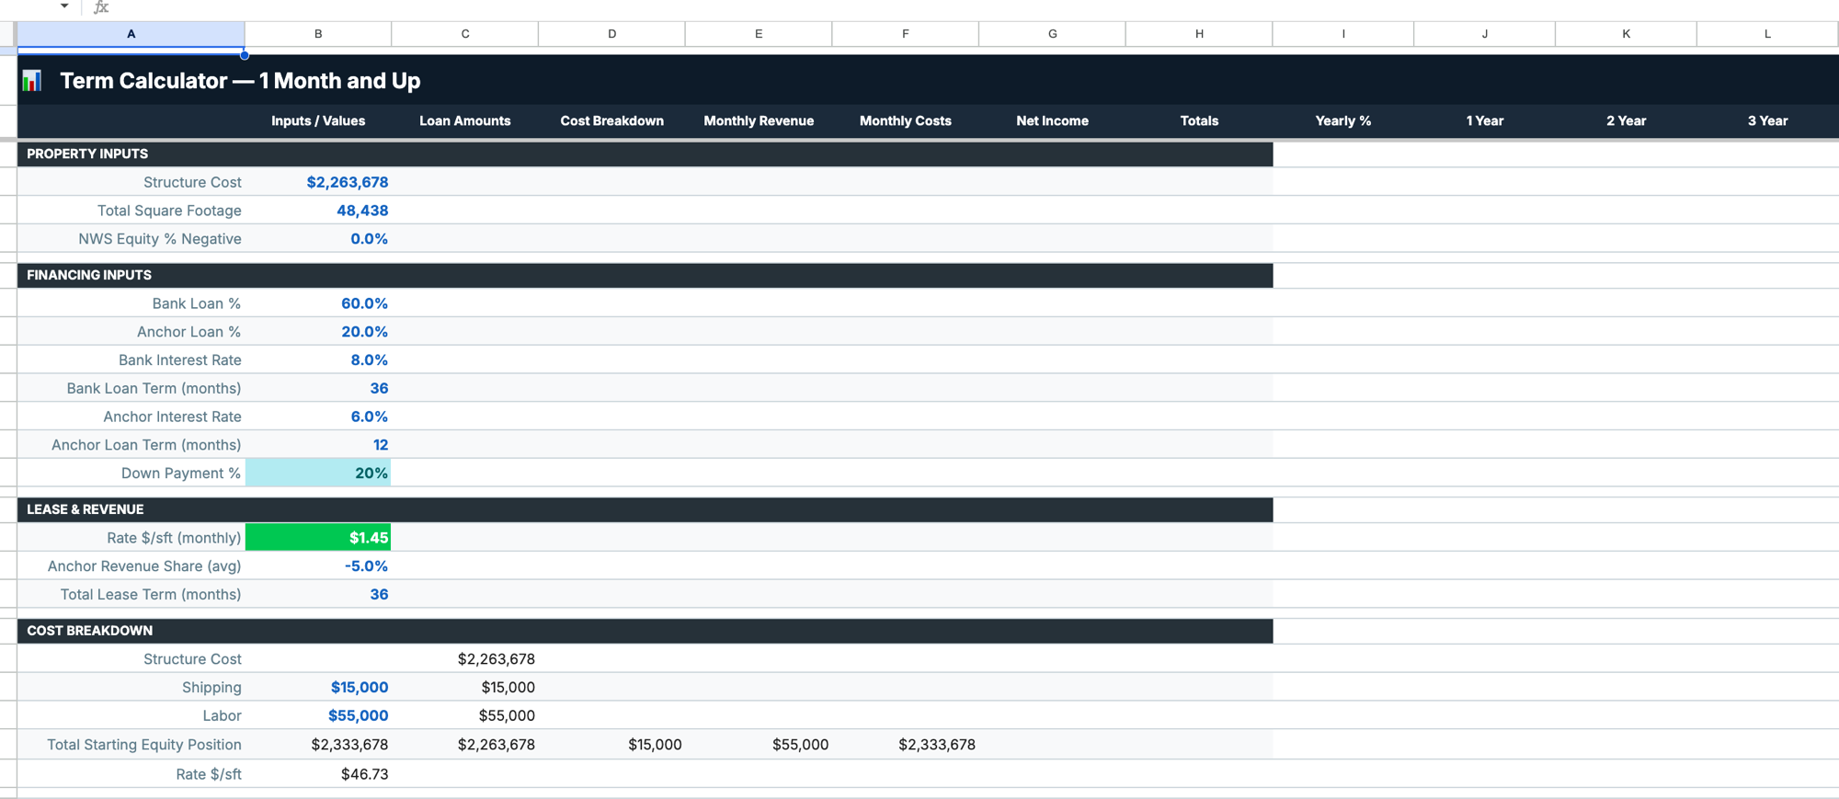
Task: Click the Anchor Revenue Share value -5.0%
Action: (366, 566)
